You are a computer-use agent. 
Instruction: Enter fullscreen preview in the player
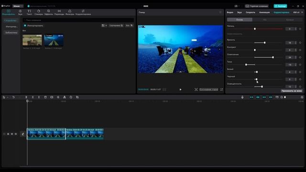[222, 89]
